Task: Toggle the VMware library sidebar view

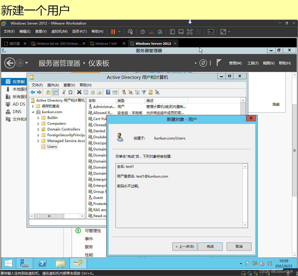Action: [x=172, y=32]
